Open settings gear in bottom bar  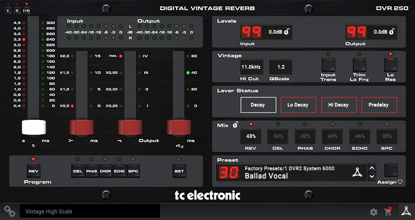[x=373, y=212]
